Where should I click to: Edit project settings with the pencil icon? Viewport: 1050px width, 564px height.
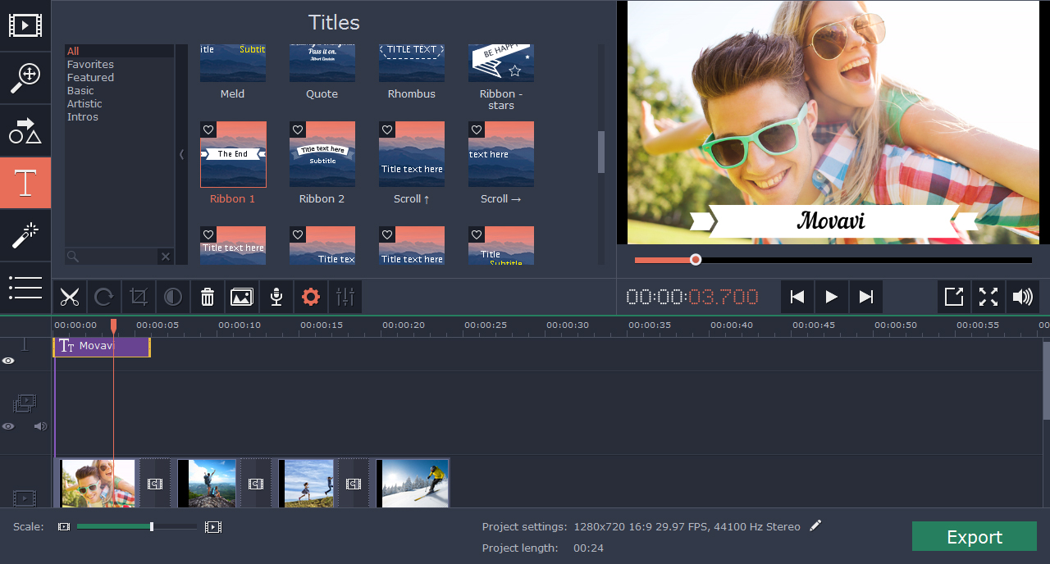tap(815, 525)
